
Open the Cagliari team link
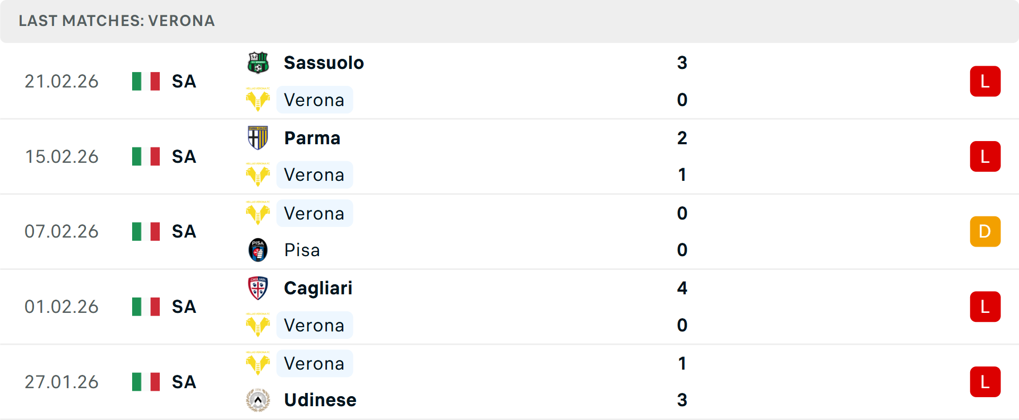click(318, 288)
